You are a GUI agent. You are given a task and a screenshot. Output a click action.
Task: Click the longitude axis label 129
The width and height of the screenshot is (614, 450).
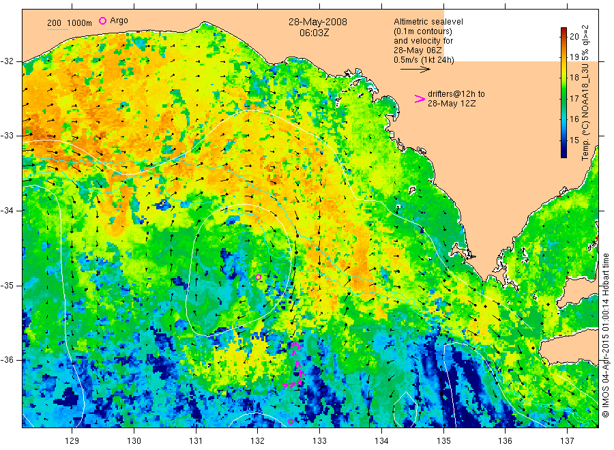tap(72, 441)
